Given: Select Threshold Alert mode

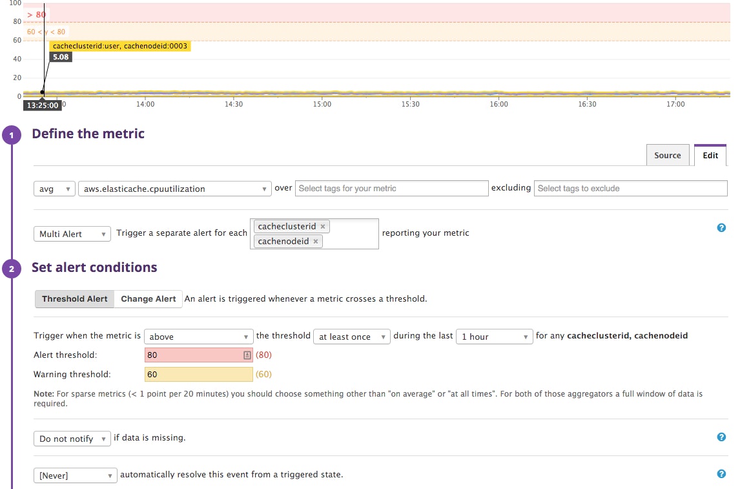Looking at the screenshot, I should coord(75,299).
